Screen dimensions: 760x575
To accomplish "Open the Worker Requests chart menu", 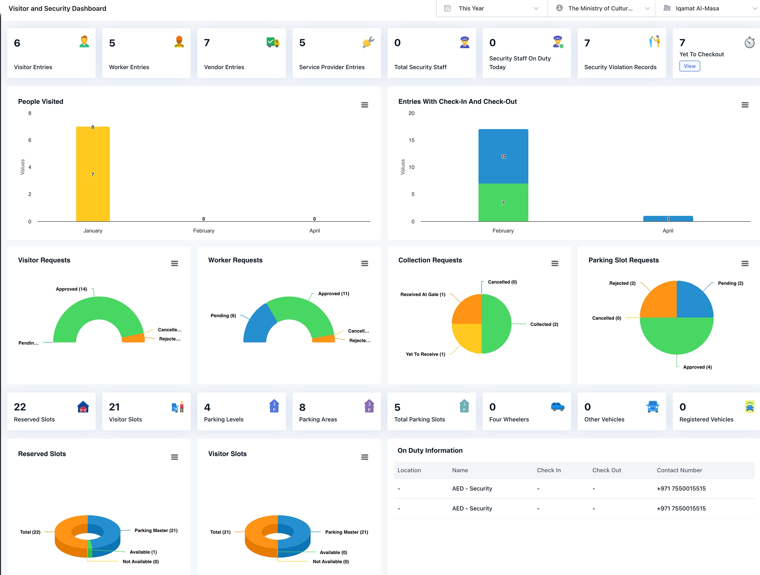I will point(365,263).
